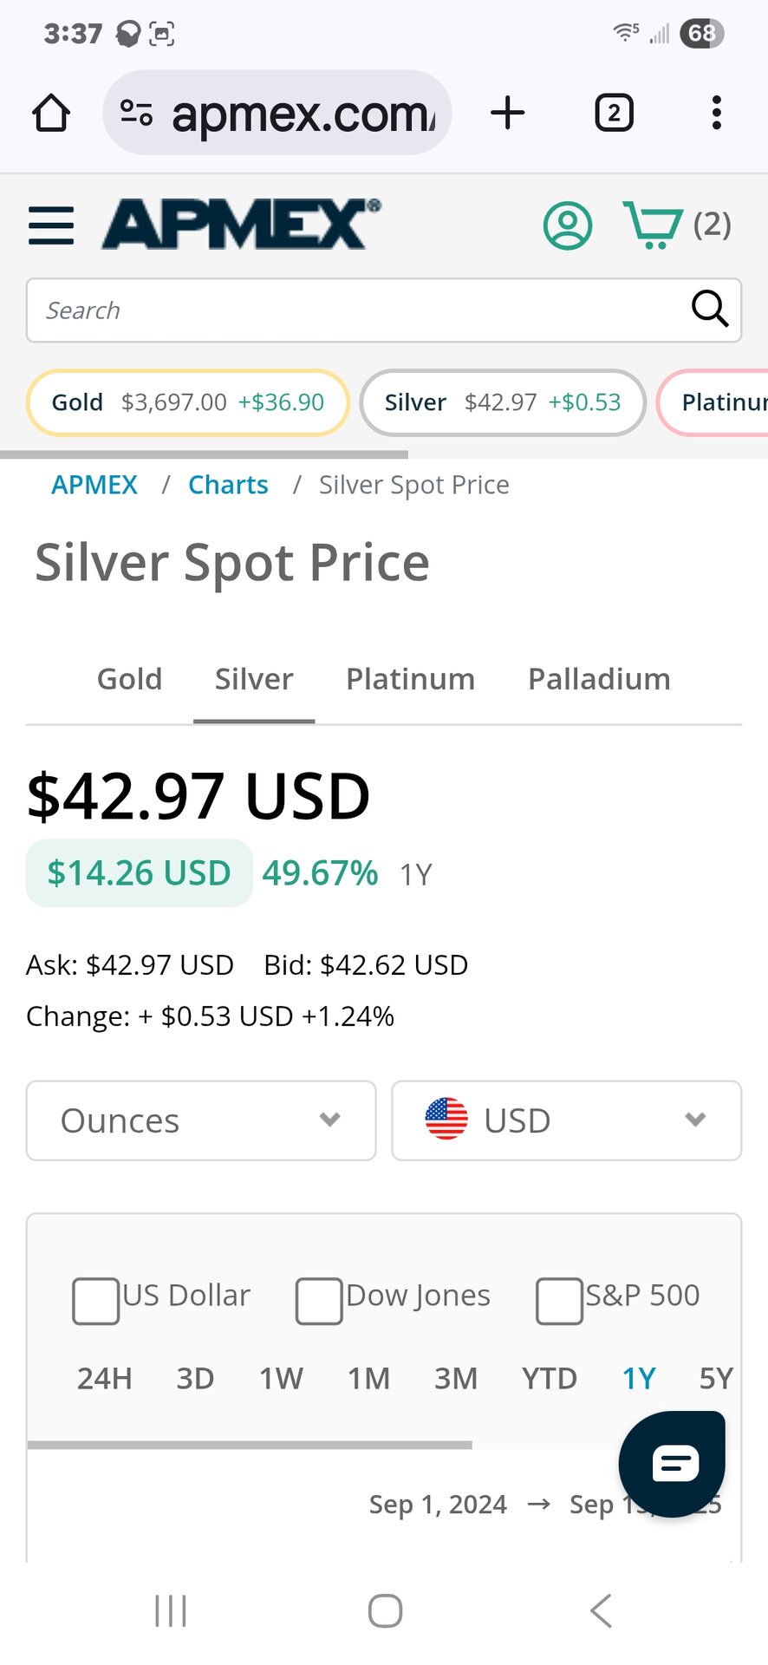Screen dimensions: 768x1665
Task: Tick the S&P 500 checkbox
Action: coord(559,1301)
